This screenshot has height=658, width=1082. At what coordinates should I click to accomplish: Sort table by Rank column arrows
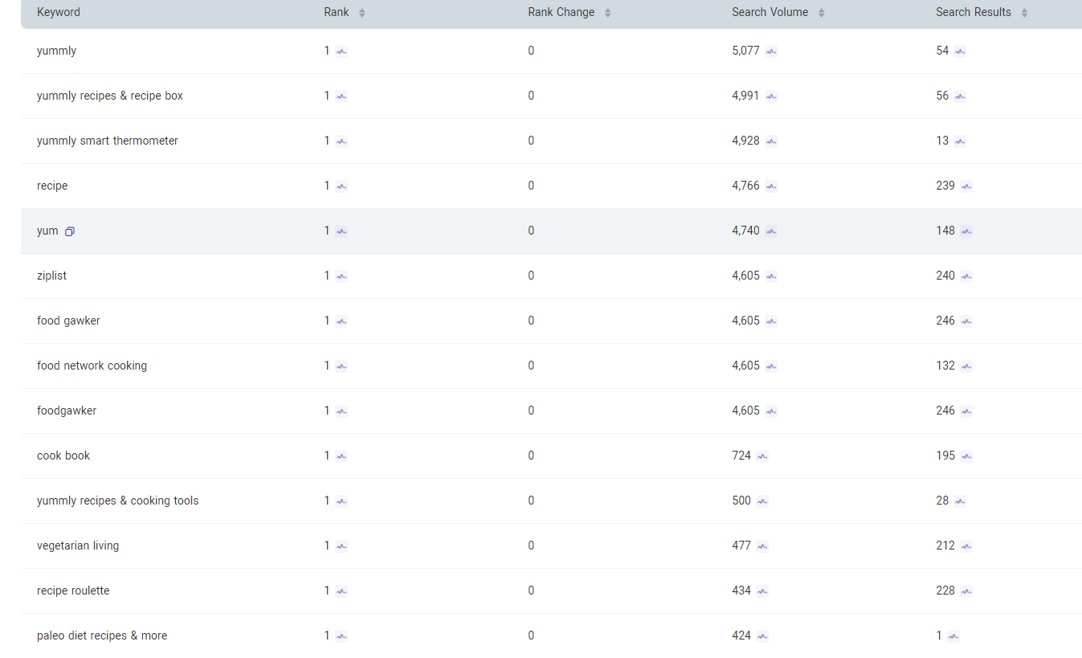click(x=362, y=13)
